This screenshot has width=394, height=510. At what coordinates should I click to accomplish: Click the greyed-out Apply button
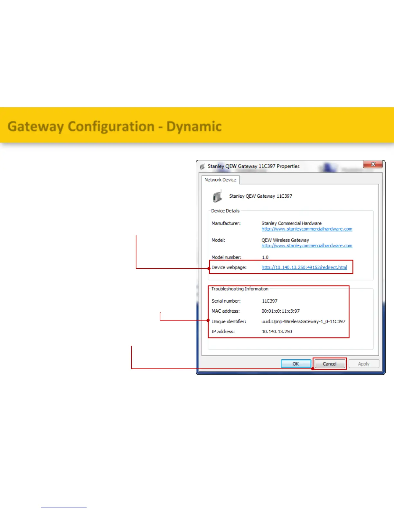(x=364, y=364)
